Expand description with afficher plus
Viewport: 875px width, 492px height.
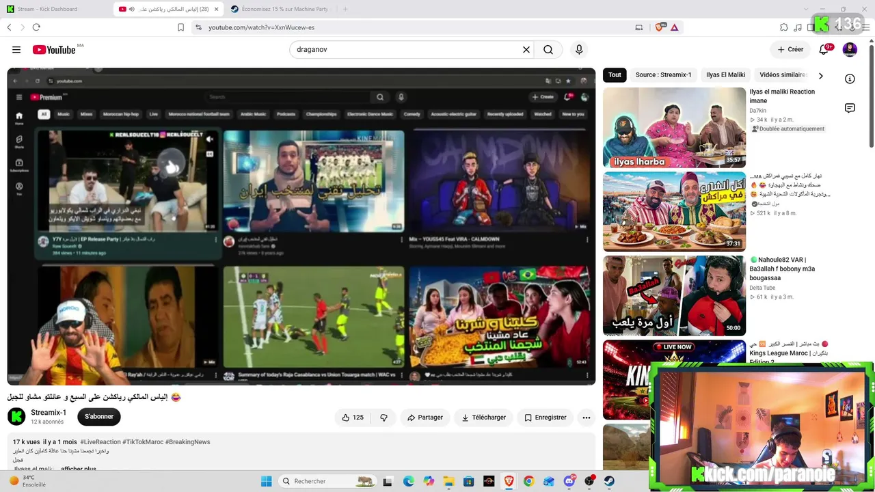79,469
